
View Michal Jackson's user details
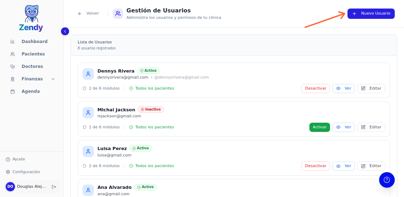tap(344, 127)
